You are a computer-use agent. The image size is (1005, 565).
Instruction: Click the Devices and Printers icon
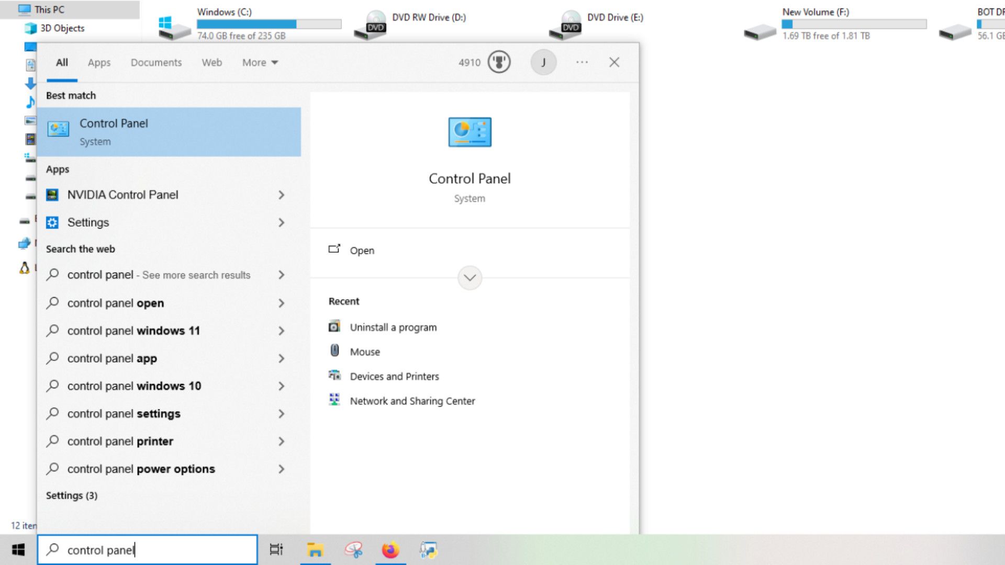(x=334, y=375)
